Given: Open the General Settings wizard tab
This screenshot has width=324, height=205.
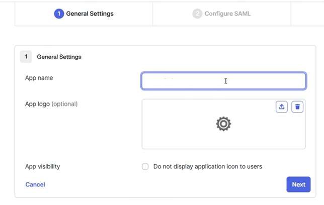Looking at the screenshot, I should click(84, 14).
